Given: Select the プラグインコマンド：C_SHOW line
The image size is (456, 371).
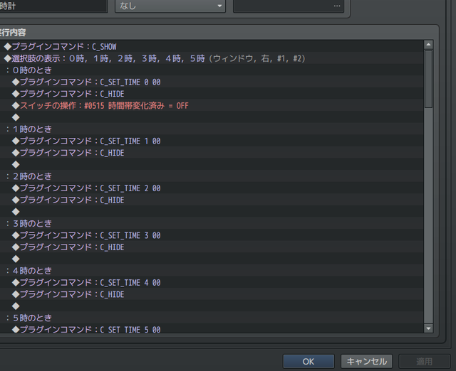Looking at the screenshot, I should (x=212, y=46).
